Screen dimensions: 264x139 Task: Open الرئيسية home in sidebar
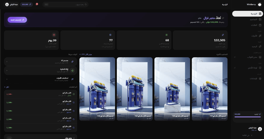(247, 14)
